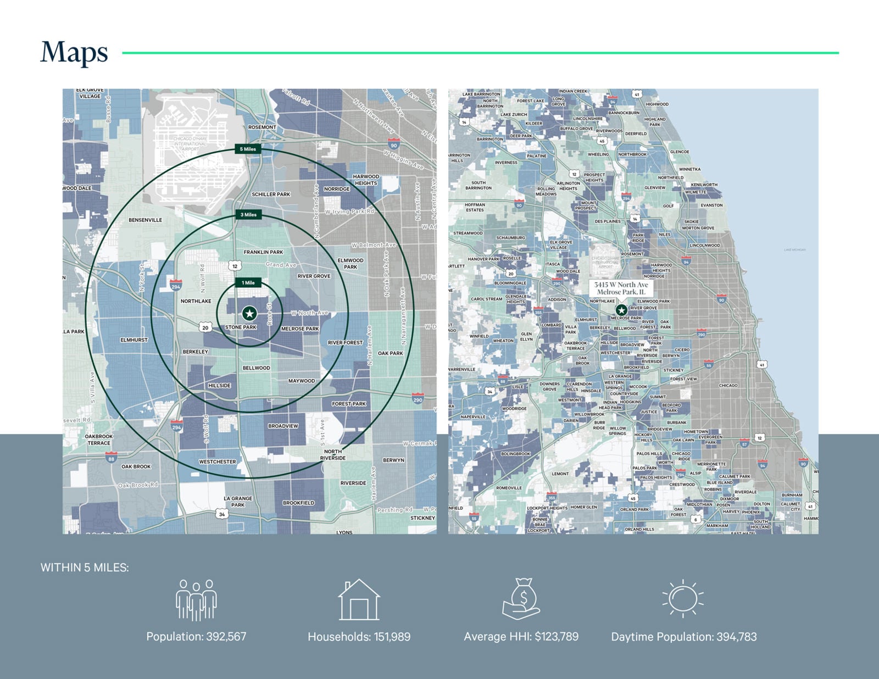
Task: Click the Average HHI: $123,789 text
Action: [521, 637]
